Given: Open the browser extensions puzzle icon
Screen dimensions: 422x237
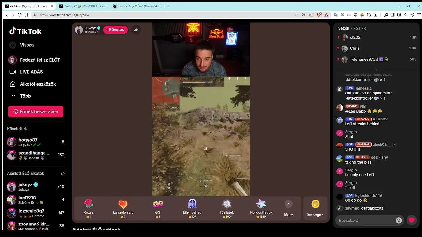Looking at the screenshot, I should (x=369, y=15).
